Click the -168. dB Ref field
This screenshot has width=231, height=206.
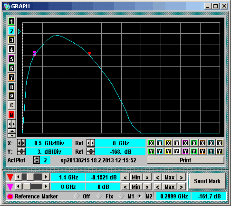point(120,152)
